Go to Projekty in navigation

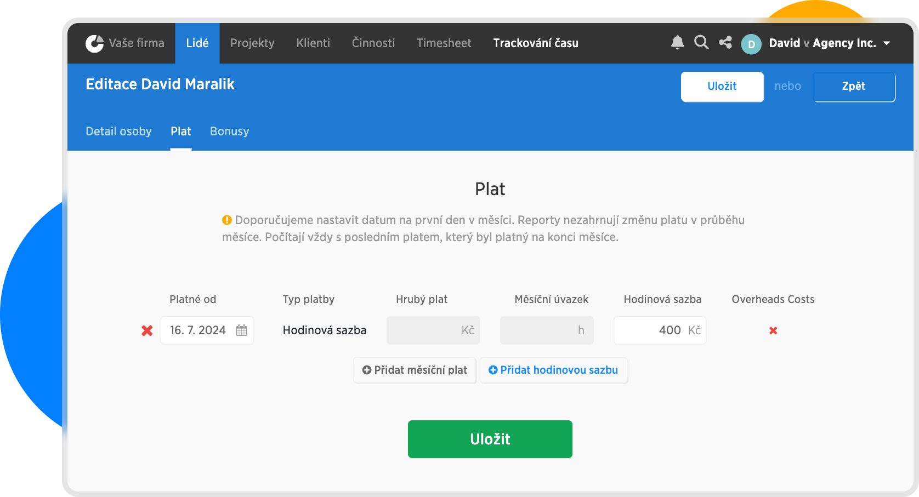point(252,43)
